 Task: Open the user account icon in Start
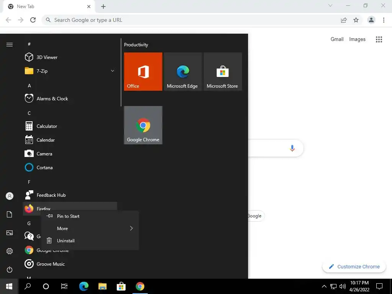pyautogui.click(x=10, y=196)
